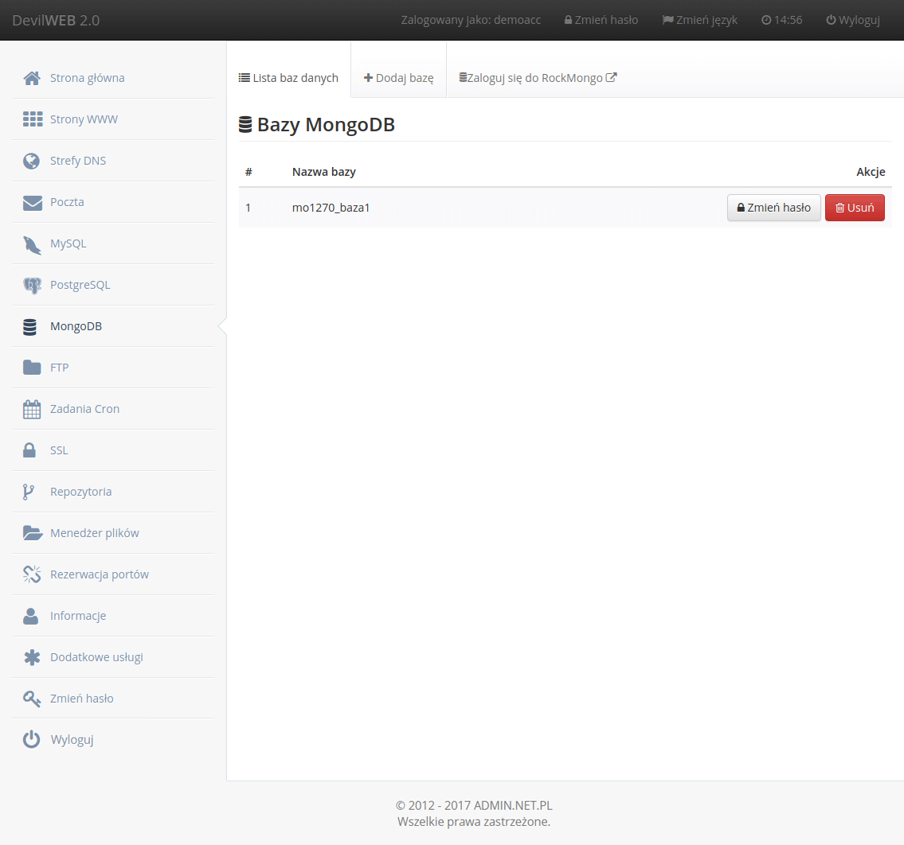The width and height of the screenshot is (904, 845).
Task: Open the MySQL section via dolphin icon
Action: (32, 243)
